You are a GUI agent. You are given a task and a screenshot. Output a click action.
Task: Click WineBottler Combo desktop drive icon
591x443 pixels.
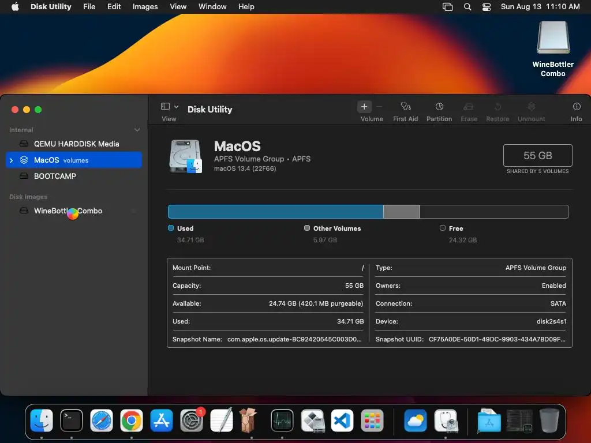(553, 37)
